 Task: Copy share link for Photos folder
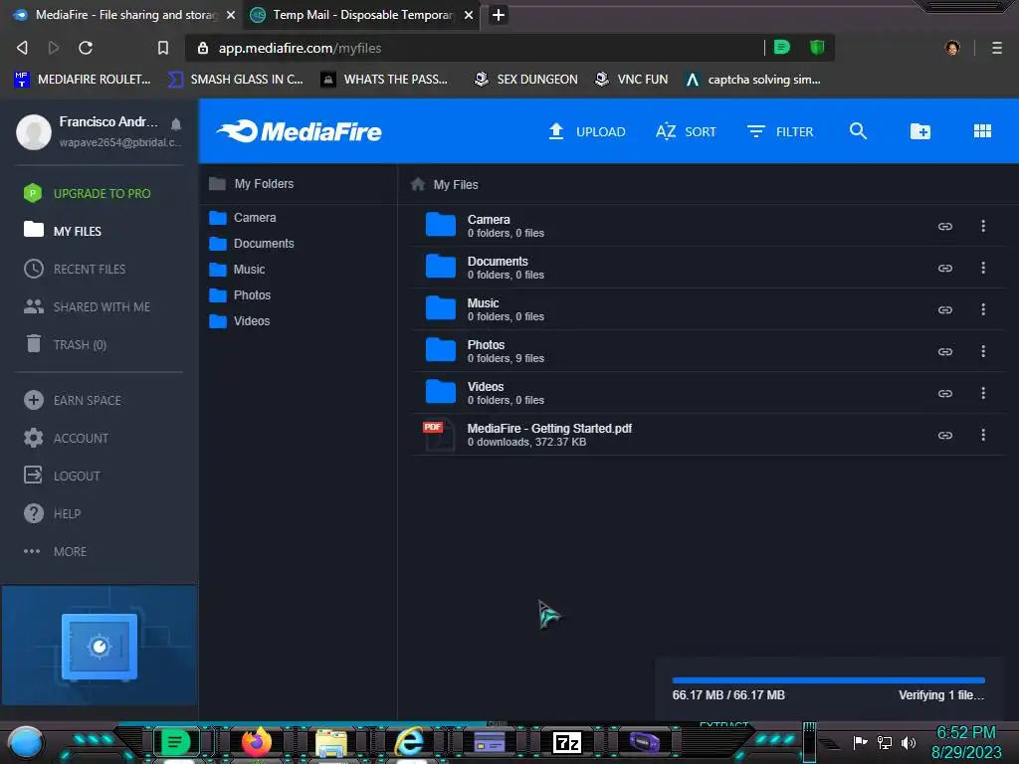coord(945,351)
